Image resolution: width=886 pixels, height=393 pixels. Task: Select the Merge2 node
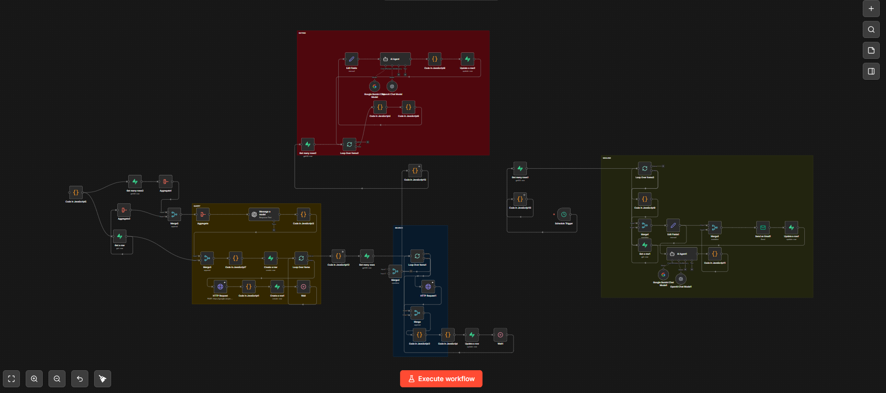point(715,227)
